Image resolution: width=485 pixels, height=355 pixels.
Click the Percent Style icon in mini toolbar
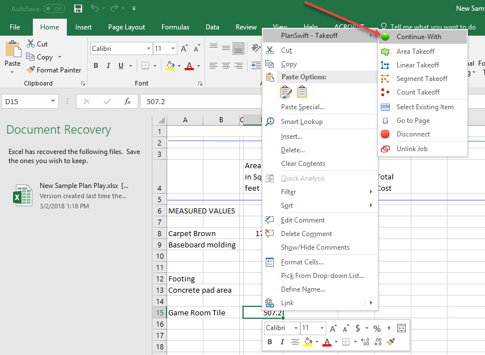coord(377,328)
